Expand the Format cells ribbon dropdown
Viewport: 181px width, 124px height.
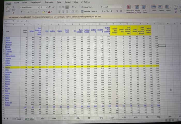170,7
